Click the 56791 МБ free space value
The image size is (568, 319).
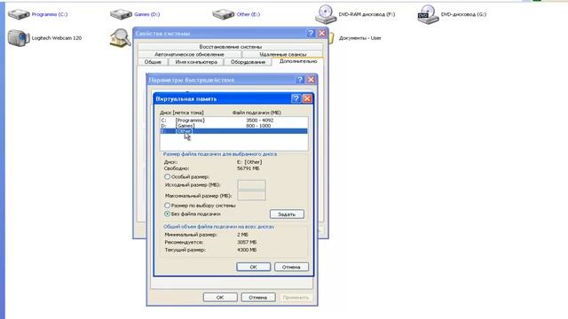[248, 168]
